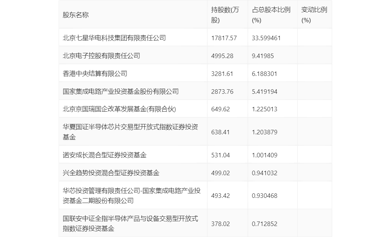
Task: Select the value 378.02
Action: click(x=220, y=224)
